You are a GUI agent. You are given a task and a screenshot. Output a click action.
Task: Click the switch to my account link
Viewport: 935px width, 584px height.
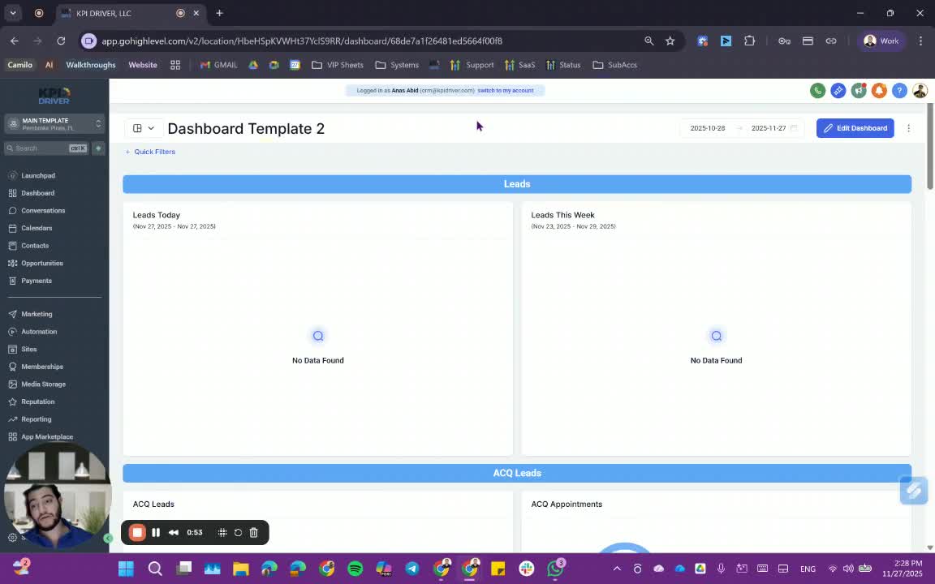505,91
